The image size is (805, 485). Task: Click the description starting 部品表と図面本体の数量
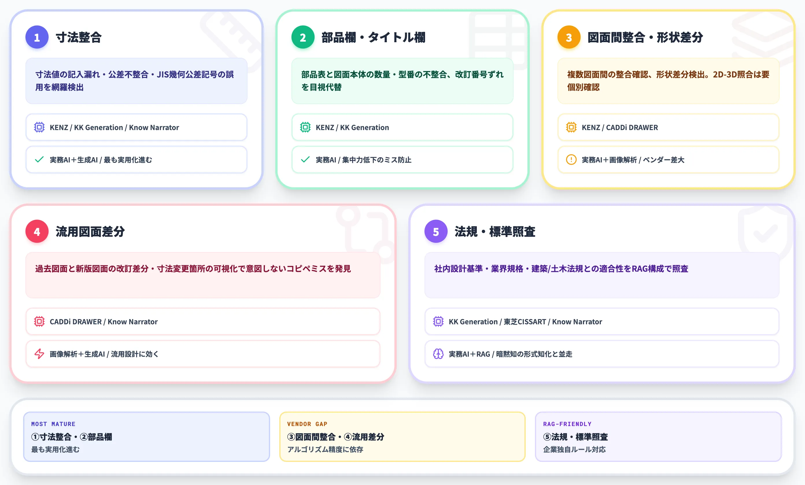coord(402,81)
